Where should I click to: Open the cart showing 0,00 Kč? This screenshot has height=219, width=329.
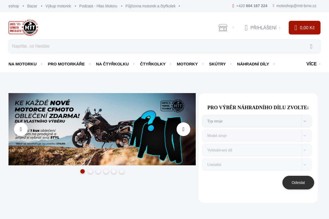click(305, 28)
